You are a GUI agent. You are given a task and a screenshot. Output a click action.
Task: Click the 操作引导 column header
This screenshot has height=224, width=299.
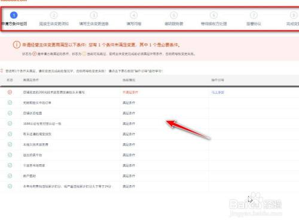218,80
